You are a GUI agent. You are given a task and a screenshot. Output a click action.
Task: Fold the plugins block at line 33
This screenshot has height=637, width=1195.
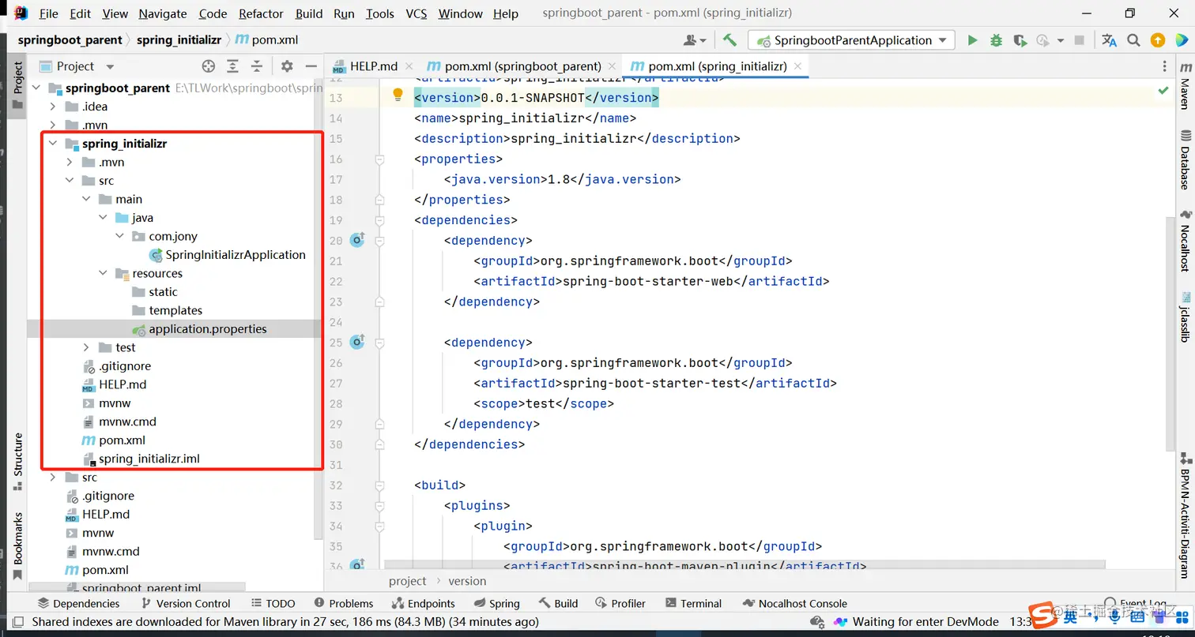(x=379, y=505)
